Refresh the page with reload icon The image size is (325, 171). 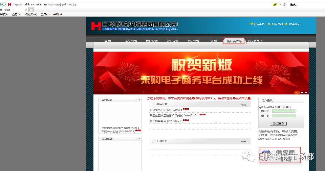(x=284, y=4)
